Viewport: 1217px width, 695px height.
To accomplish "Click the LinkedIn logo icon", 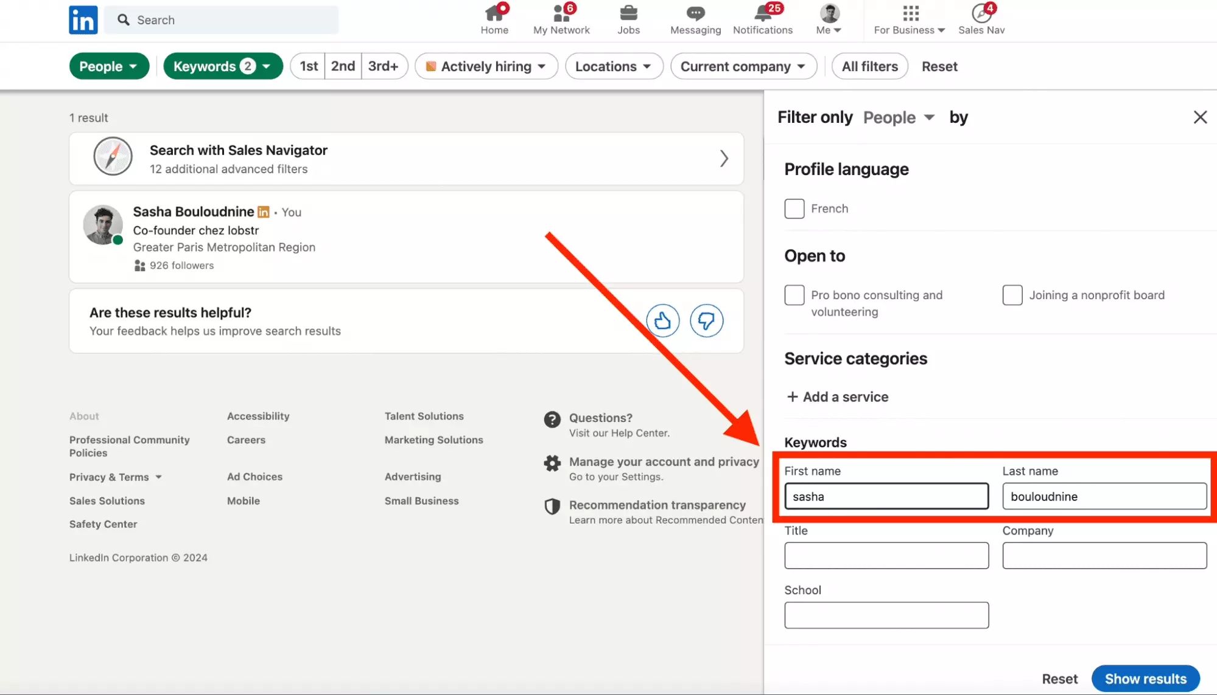I will 83,20.
